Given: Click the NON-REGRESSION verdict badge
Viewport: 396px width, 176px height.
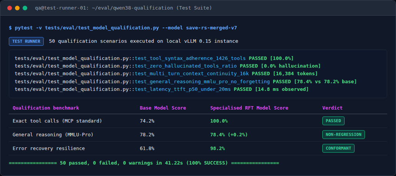Looking at the screenshot, I should pyautogui.click(x=343, y=134).
